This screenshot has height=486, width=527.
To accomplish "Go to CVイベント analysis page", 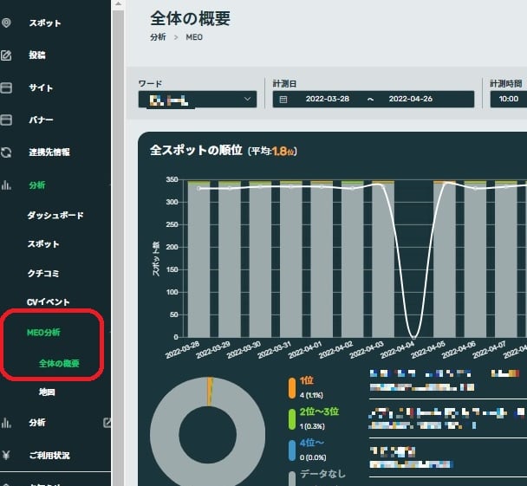I will click(48, 302).
